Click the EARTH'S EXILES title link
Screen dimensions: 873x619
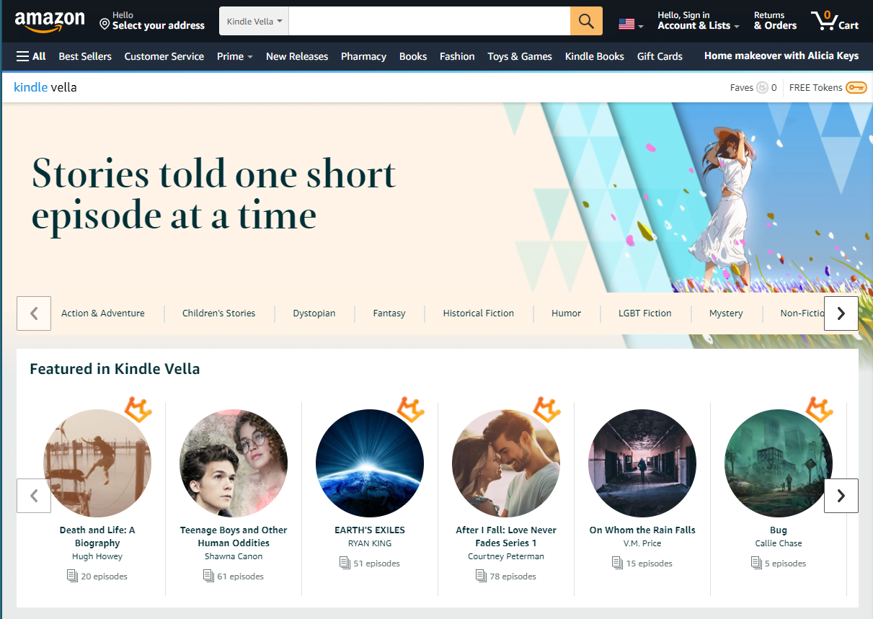tap(370, 530)
